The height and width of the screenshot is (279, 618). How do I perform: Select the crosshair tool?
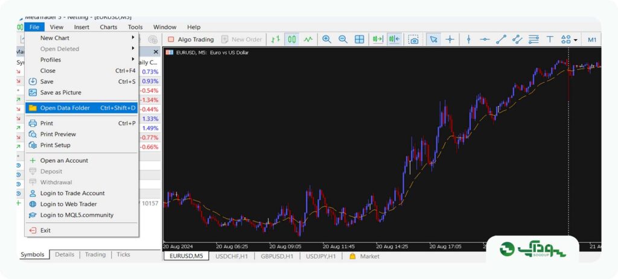[450, 39]
